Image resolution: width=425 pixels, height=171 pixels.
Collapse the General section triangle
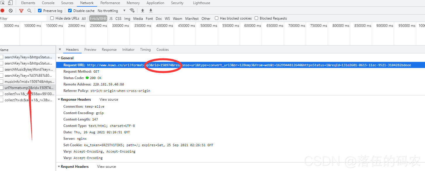tap(59, 58)
